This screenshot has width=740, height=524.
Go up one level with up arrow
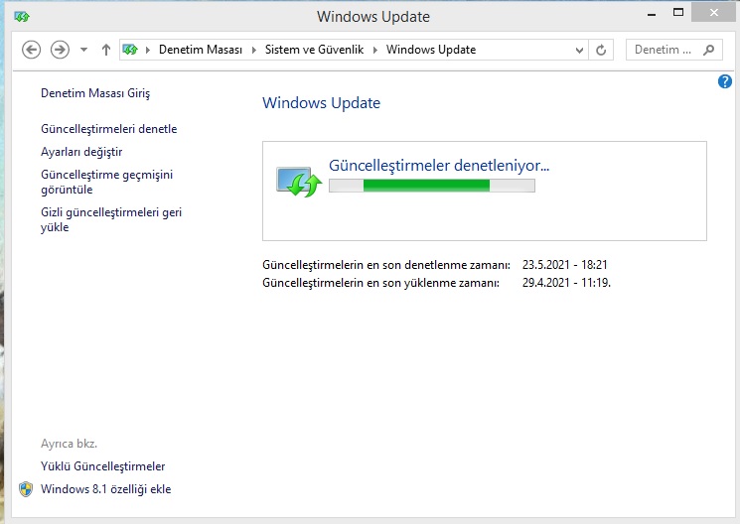tap(106, 50)
